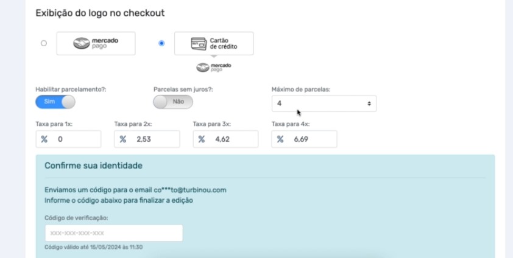Focus the Código de verificação input
The image size is (513, 258).
(114, 233)
